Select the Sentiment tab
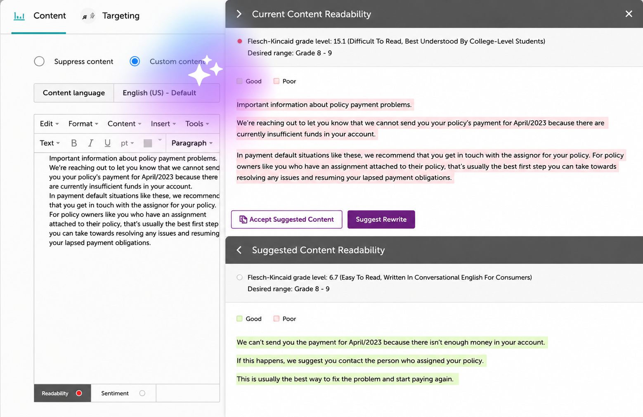643x417 pixels. pos(123,393)
